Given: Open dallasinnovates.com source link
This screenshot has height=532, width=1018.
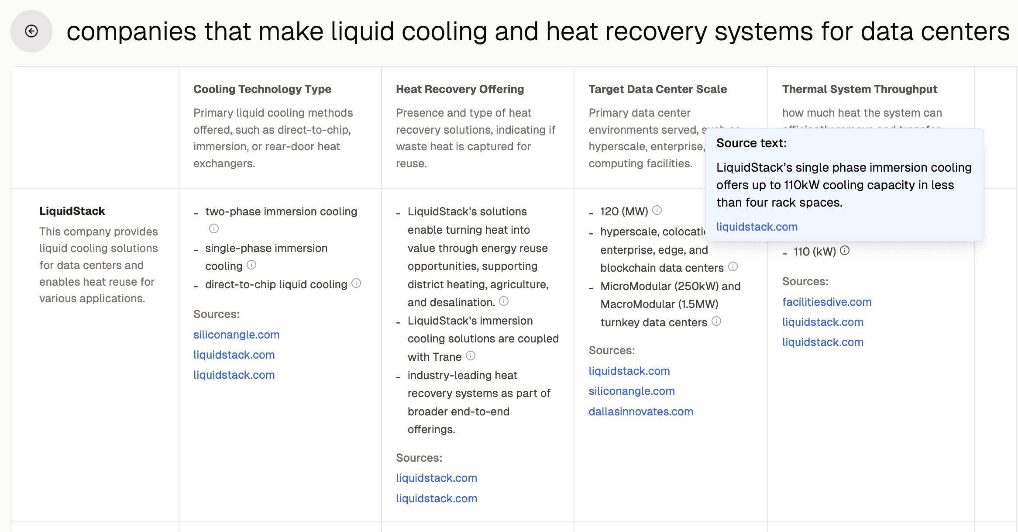Looking at the screenshot, I should click(640, 411).
